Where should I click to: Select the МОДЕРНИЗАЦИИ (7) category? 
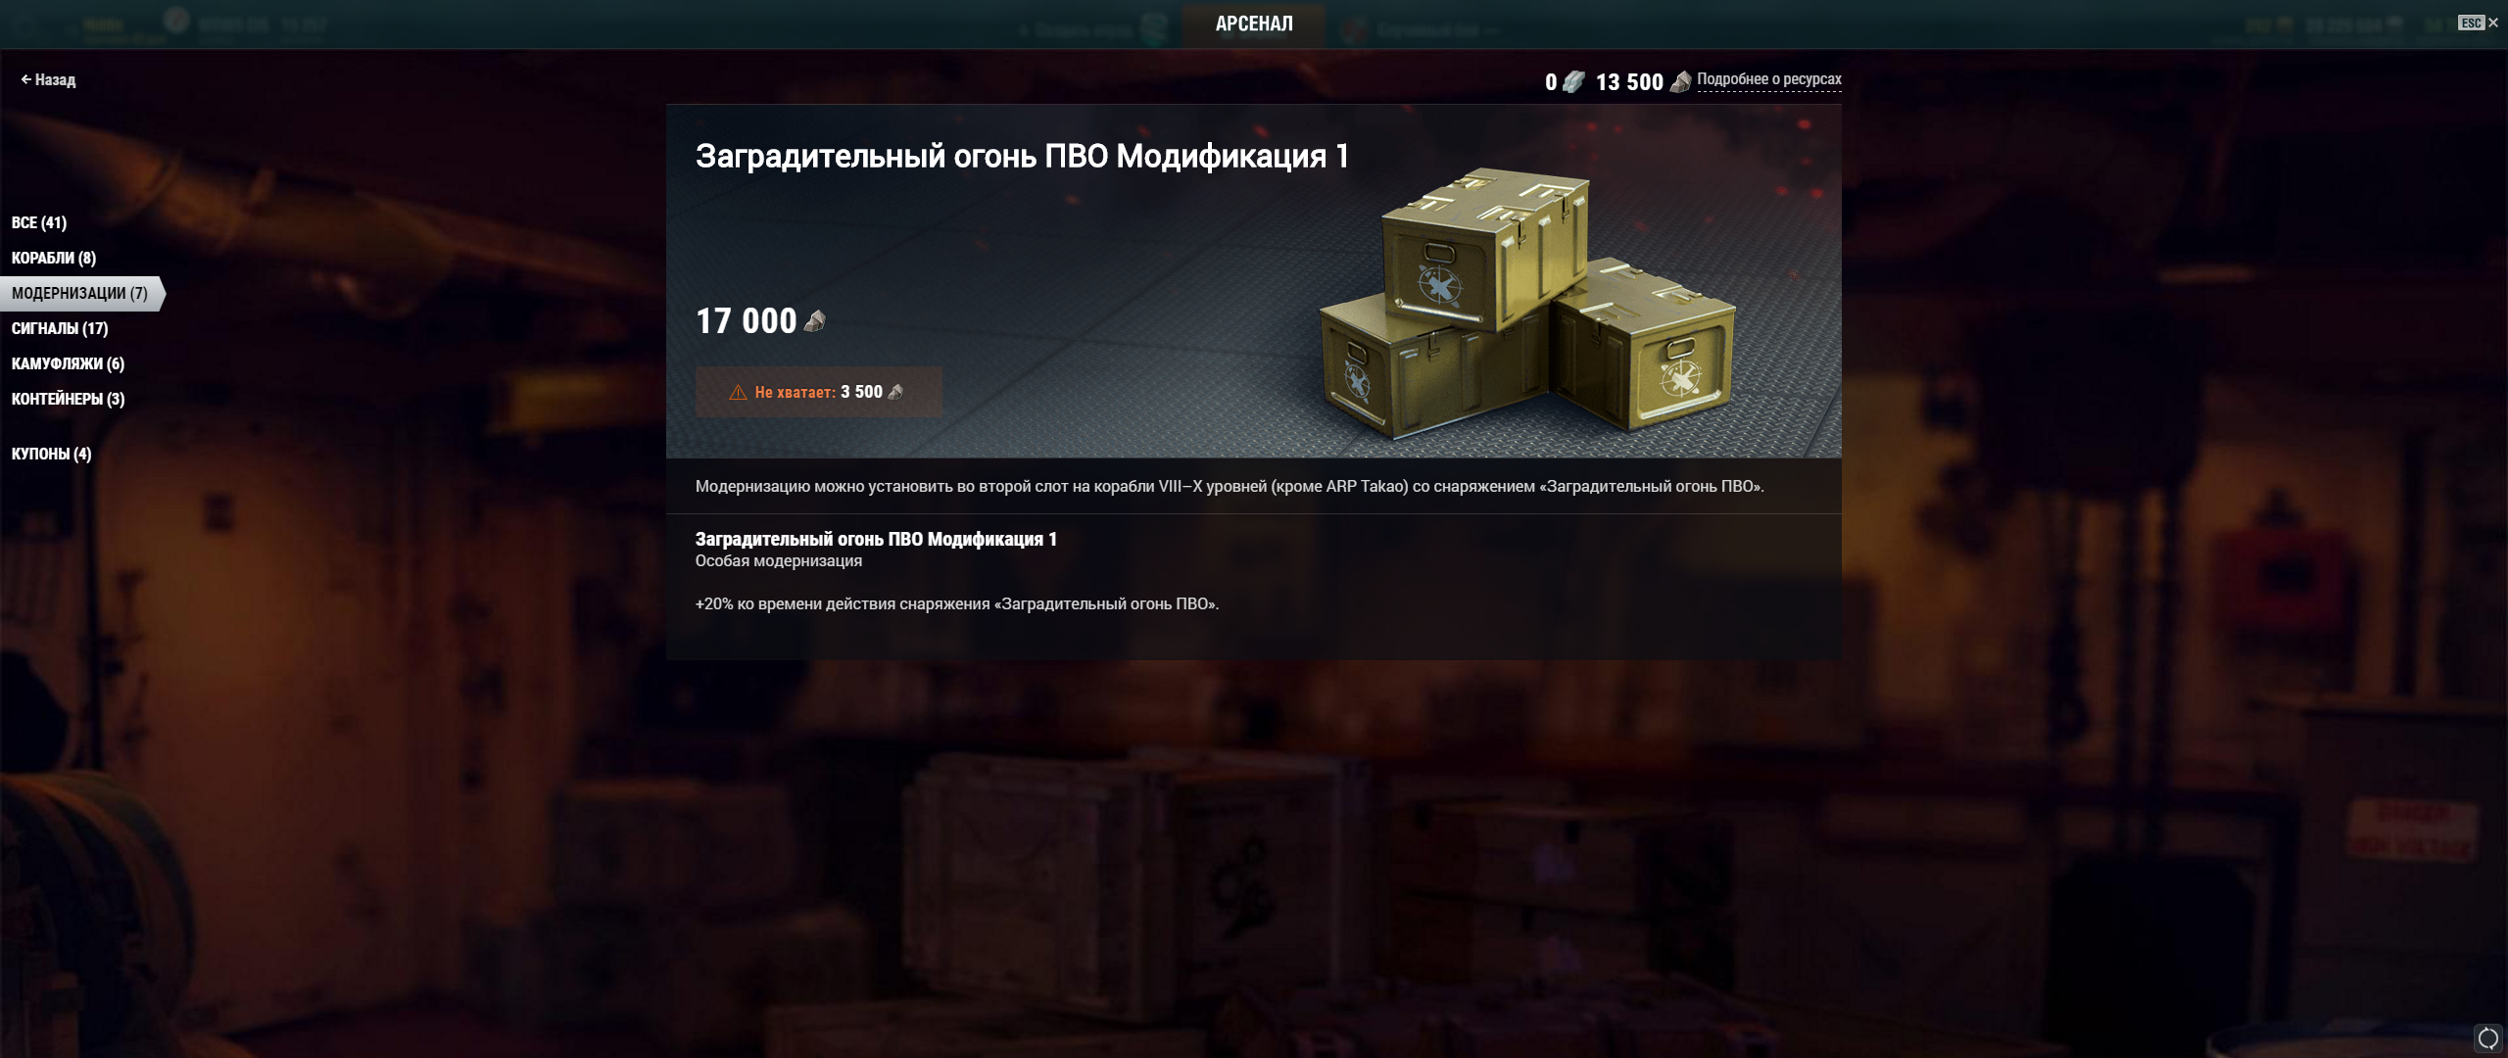[82, 294]
